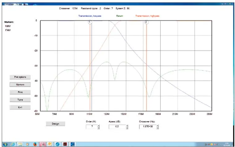Click the 'System Z: 50' header text
Viewport: 235px width, 147px height.
pyautogui.click(x=122, y=9)
